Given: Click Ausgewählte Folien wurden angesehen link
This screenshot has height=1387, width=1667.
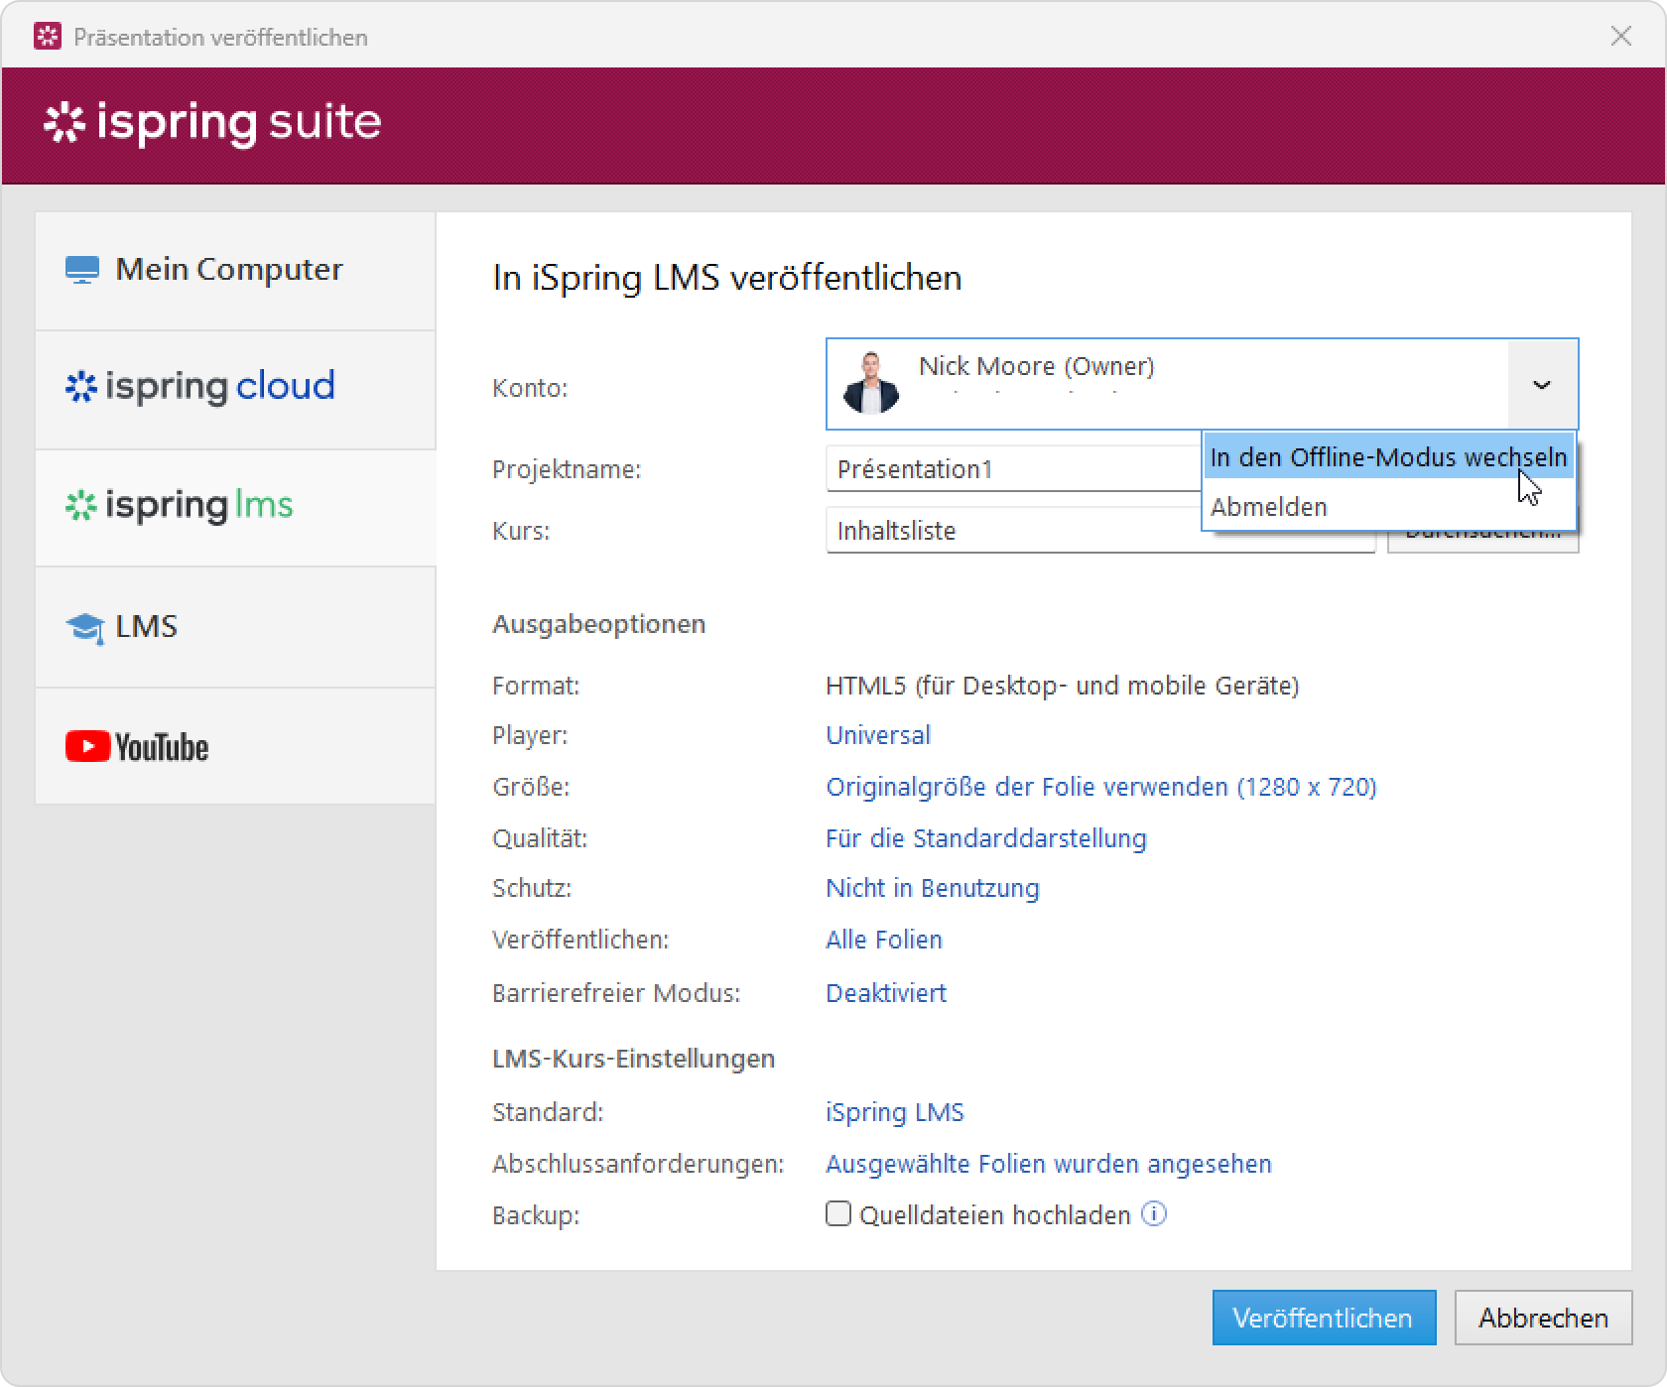Looking at the screenshot, I should coord(1049,1164).
